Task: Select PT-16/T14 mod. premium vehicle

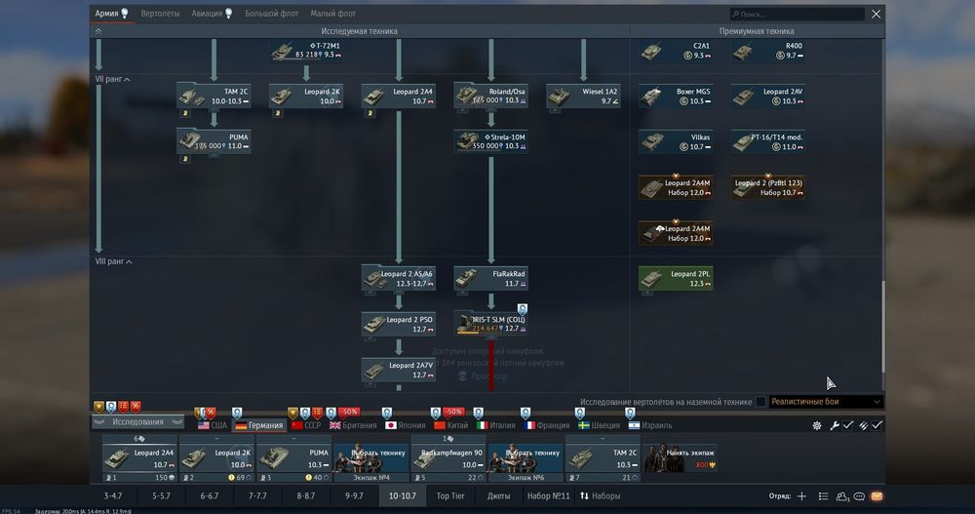Action: (768, 141)
